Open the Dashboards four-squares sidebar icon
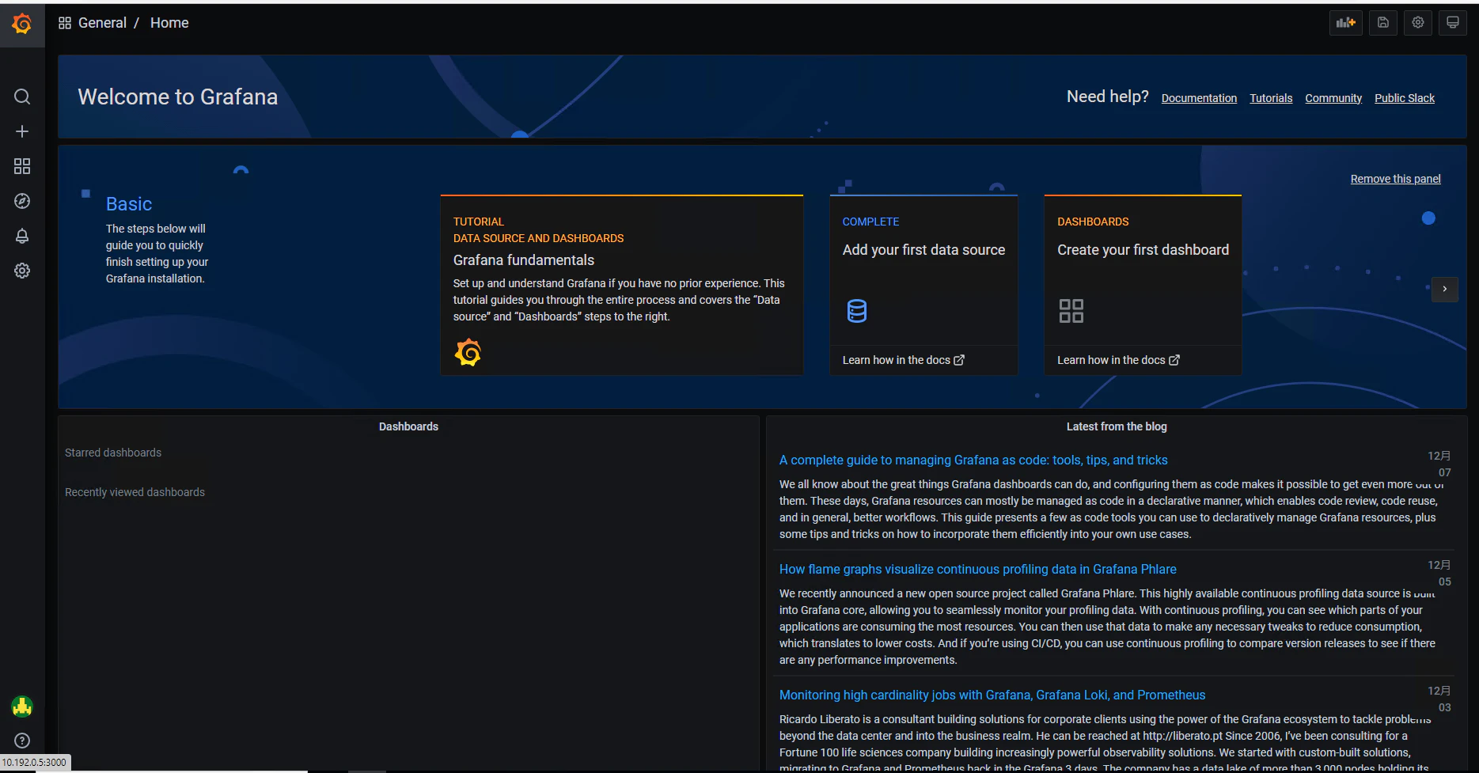1479x773 pixels. tap(22, 166)
